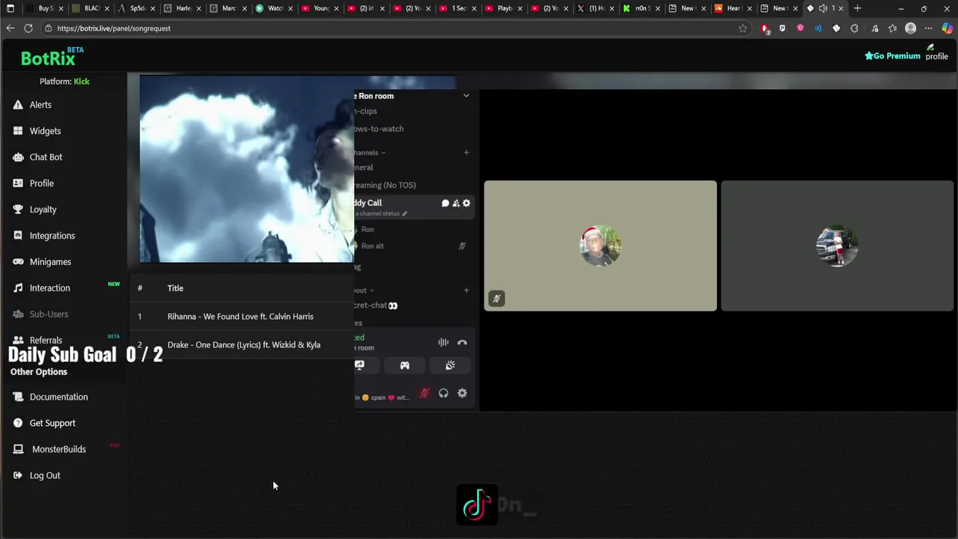Click the BotRix logo
This screenshot has height=539, width=958.
pos(51,57)
